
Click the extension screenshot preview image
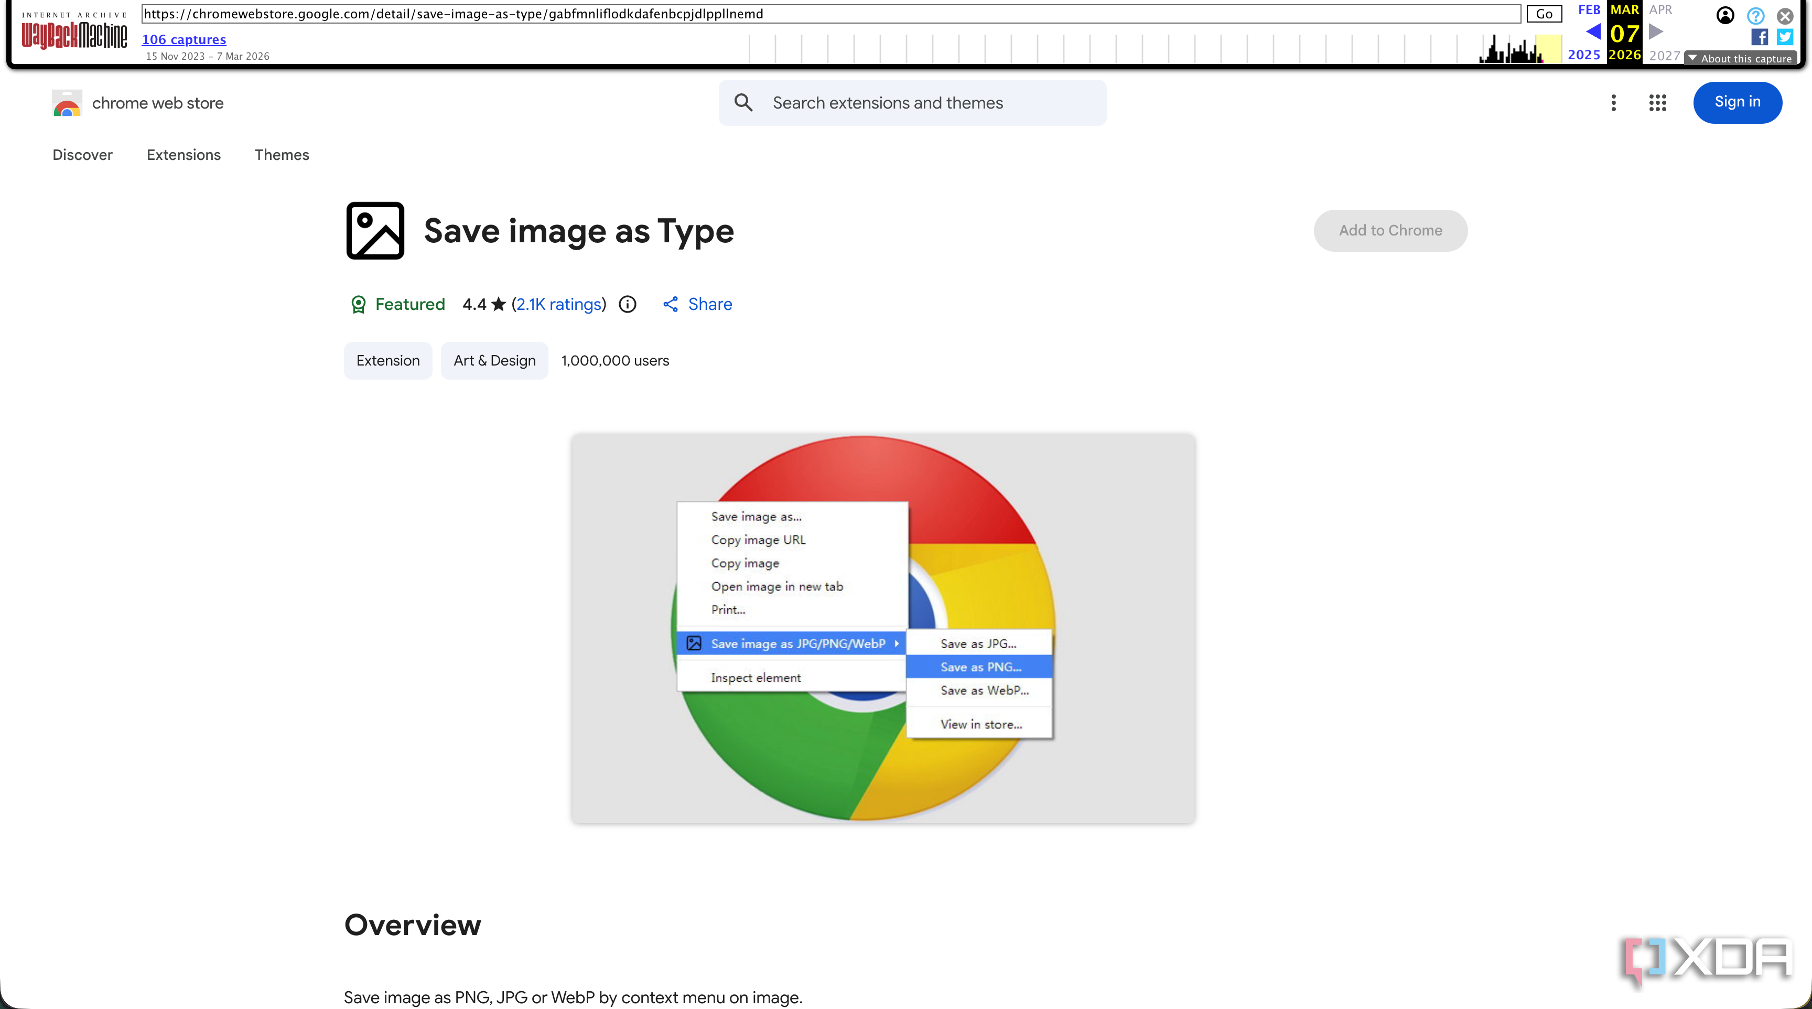[883, 628]
